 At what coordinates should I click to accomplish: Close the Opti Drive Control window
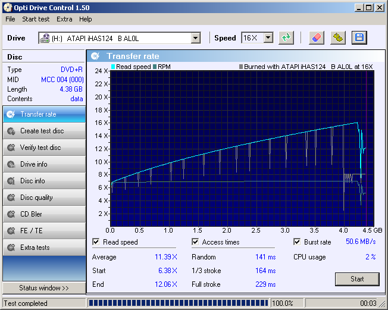[x=379, y=8]
